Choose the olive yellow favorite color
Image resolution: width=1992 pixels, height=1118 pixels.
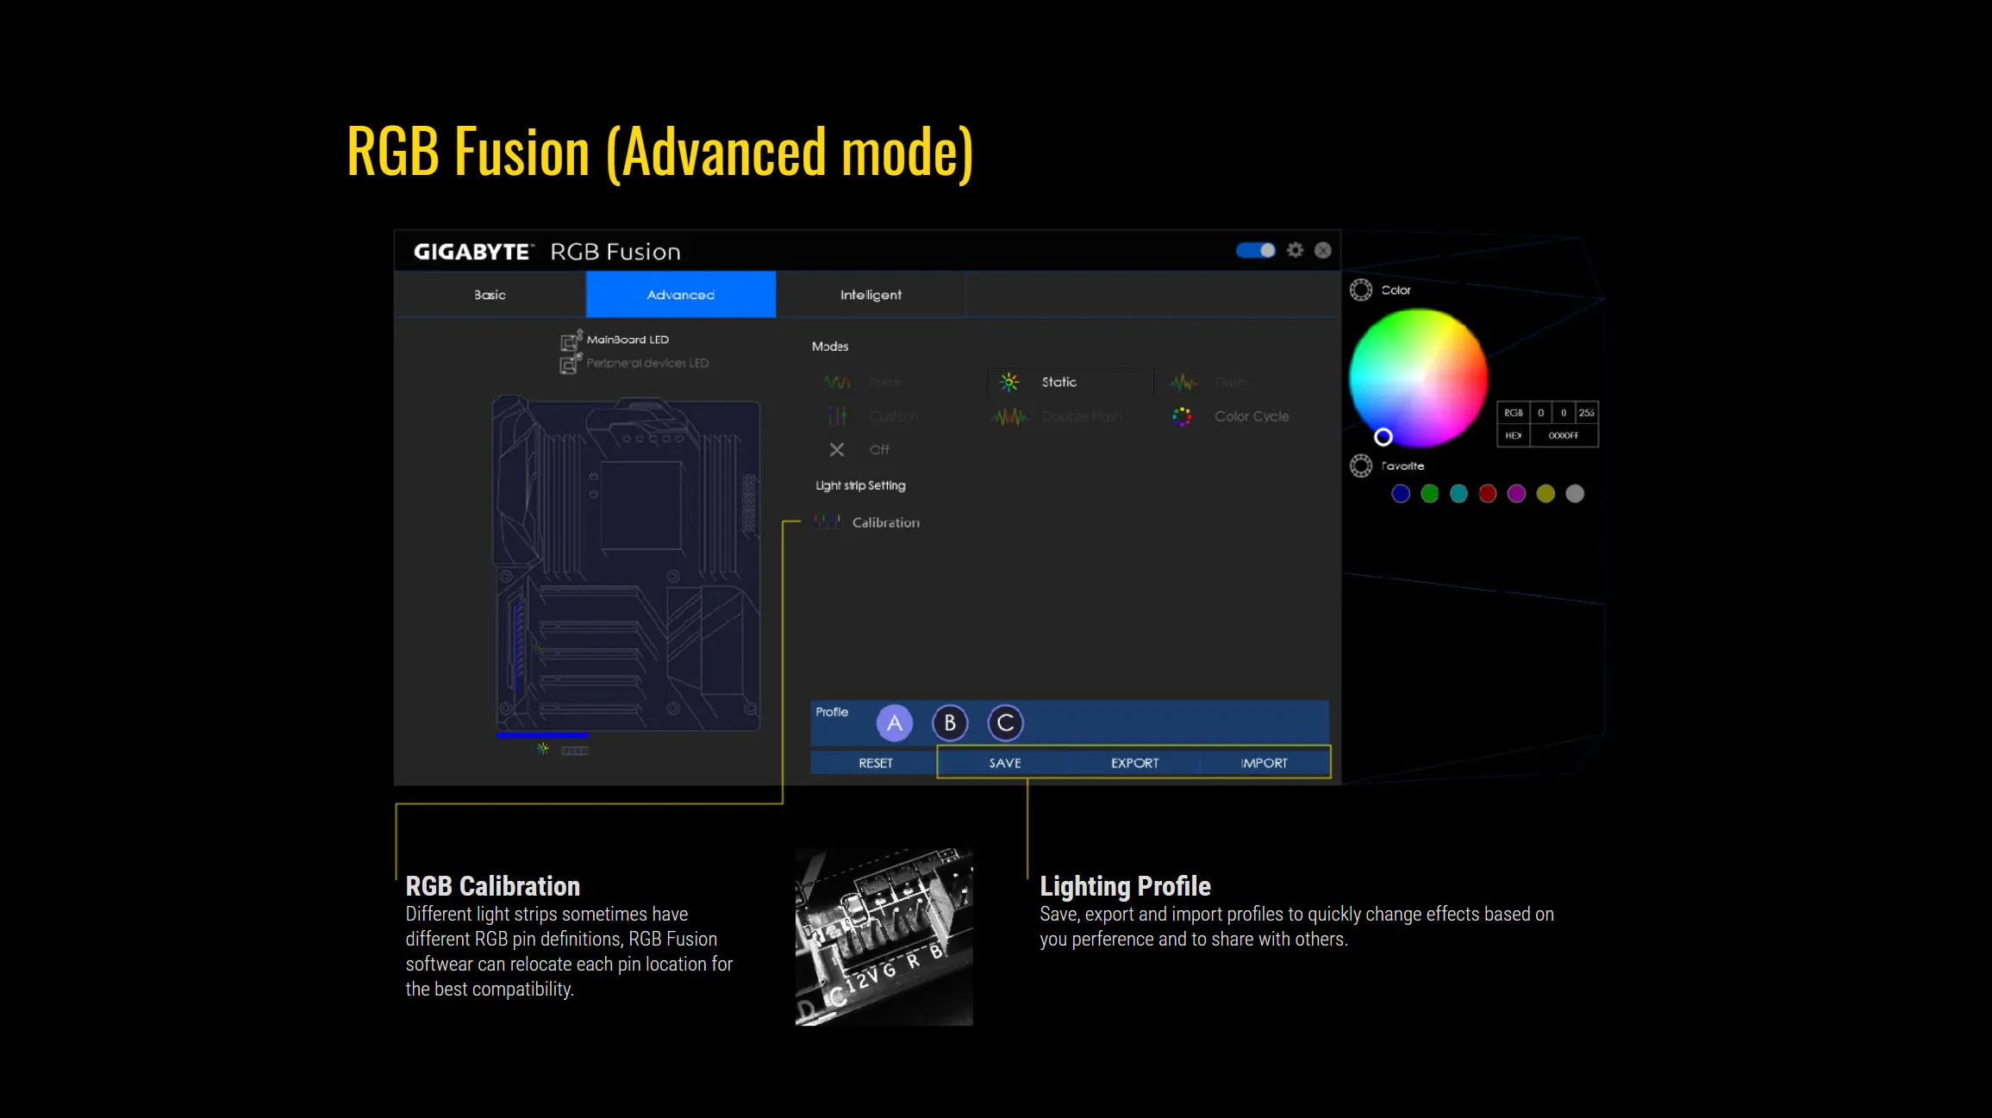pyautogui.click(x=1546, y=493)
